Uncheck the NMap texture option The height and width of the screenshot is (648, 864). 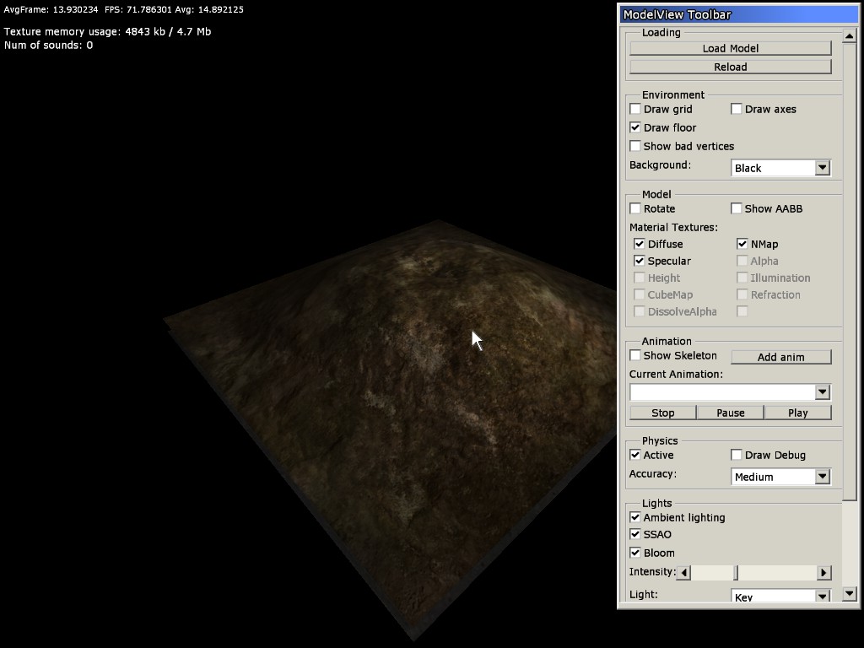[742, 244]
